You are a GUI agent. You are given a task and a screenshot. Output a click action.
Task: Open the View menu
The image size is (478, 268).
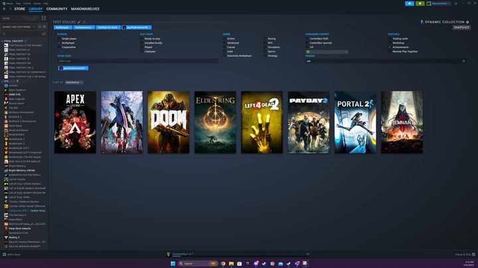(x=19, y=3)
